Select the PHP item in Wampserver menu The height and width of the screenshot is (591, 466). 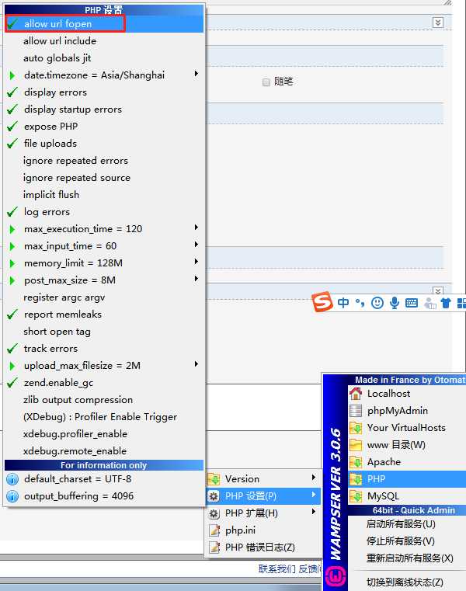[407, 478]
